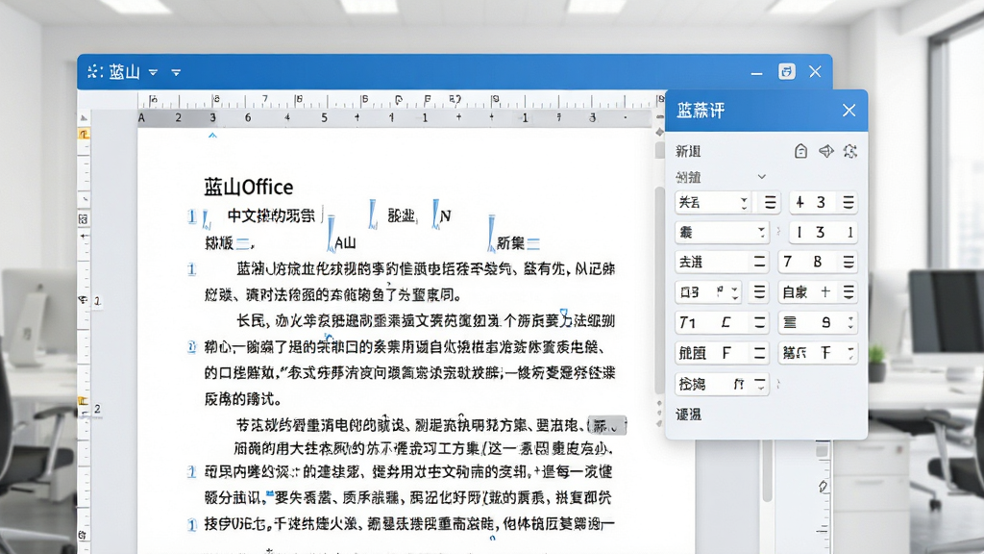
Task: Click the alignment lines icon beside the '9' value
Action: (x=790, y=322)
